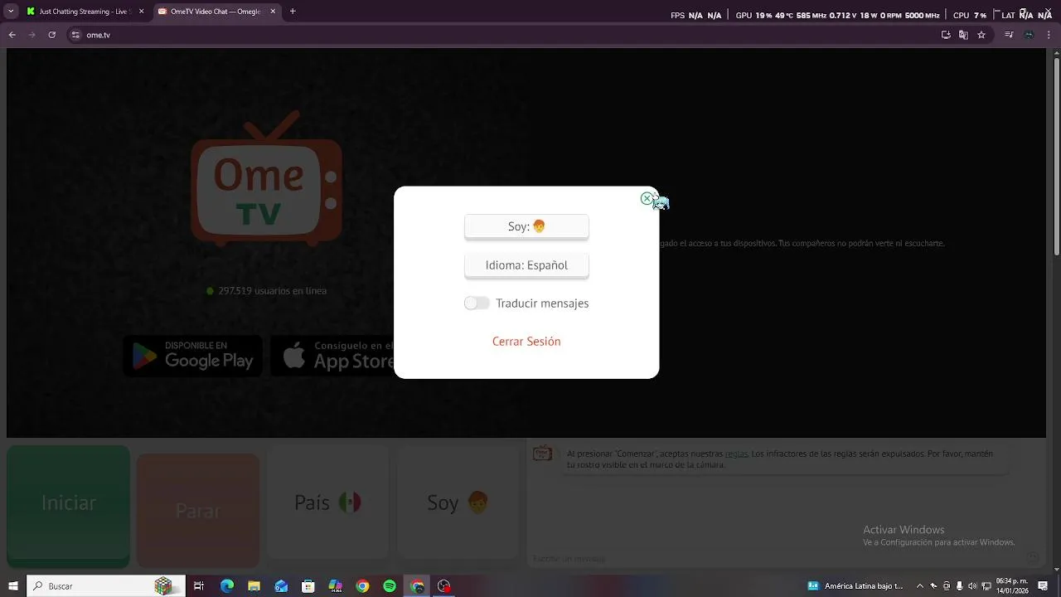Open the bottom 'Soy' gender button

458,502
